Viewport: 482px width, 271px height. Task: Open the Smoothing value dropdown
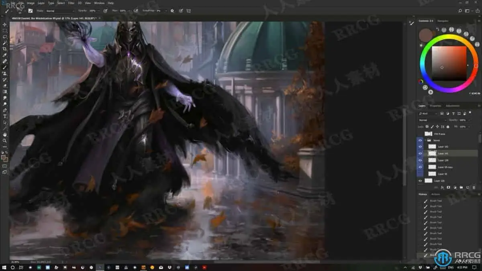point(166,11)
